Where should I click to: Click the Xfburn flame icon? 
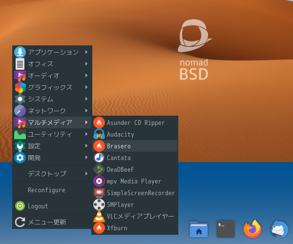click(x=99, y=228)
